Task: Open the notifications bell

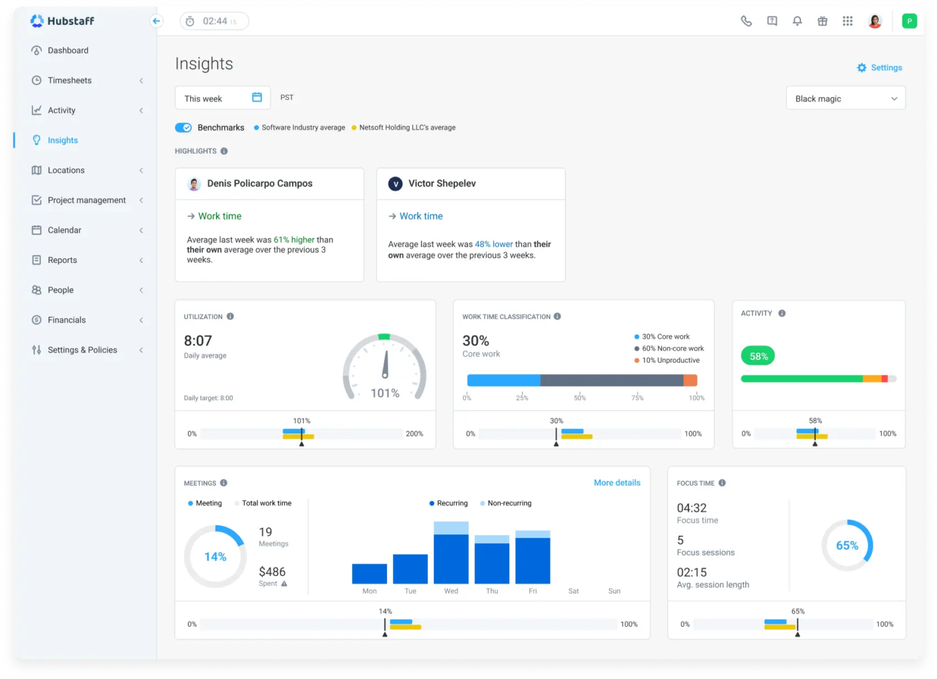Action: click(797, 21)
